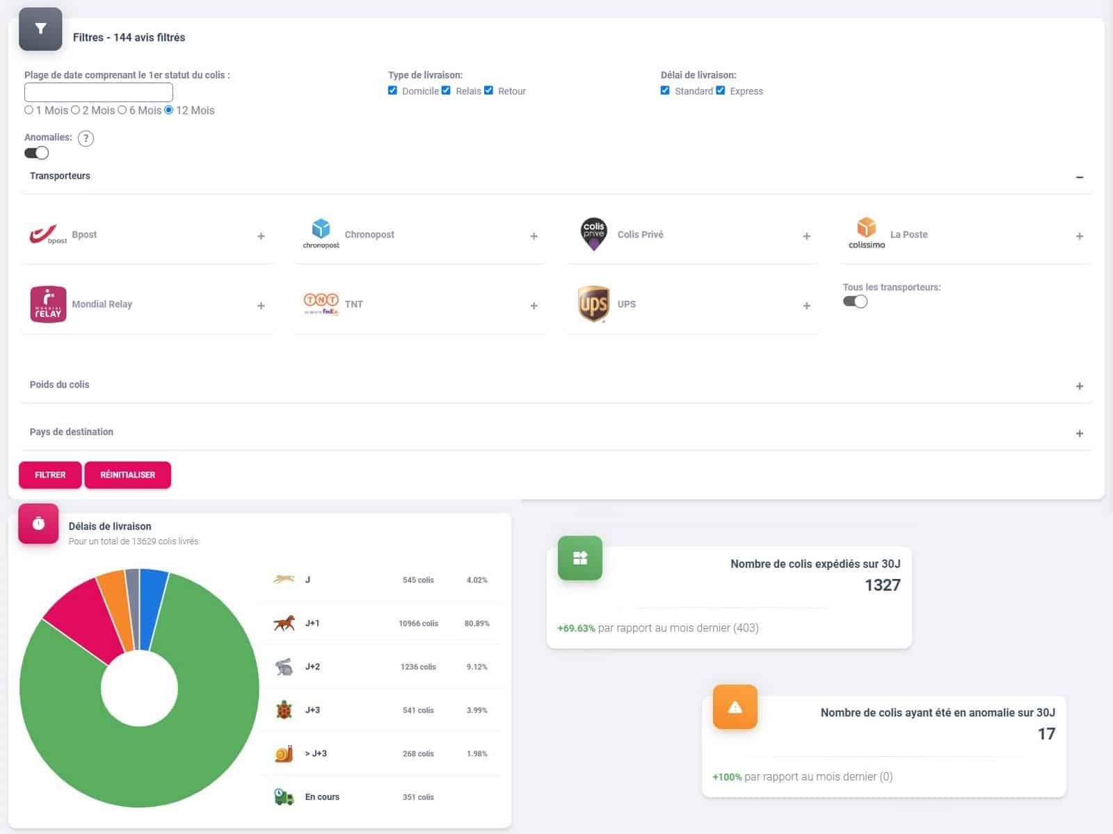This screenshot has height=834, width=1113.
Task: Click the blue J pie slice
Action: [x=152, y=610]
